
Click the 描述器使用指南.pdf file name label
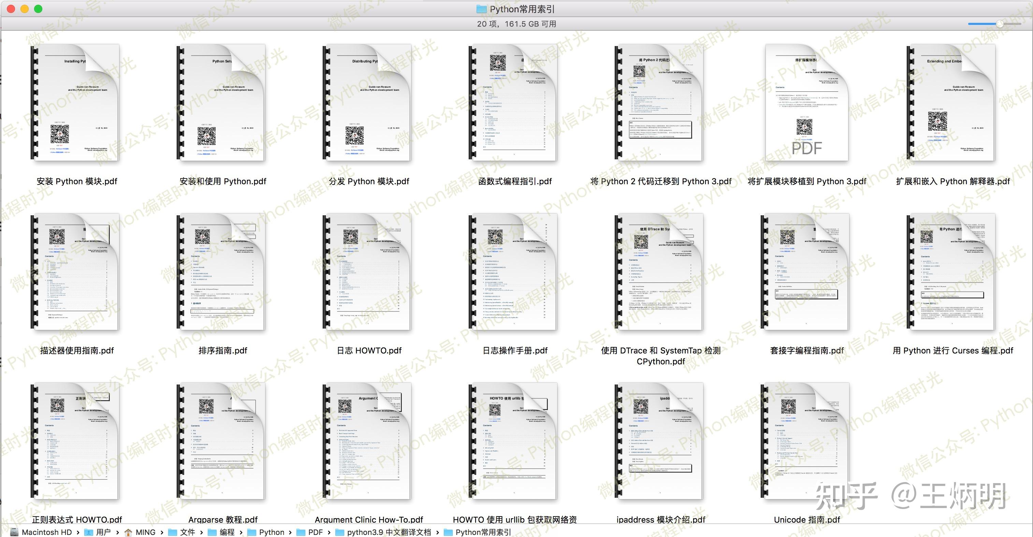(x=77, y=350)
